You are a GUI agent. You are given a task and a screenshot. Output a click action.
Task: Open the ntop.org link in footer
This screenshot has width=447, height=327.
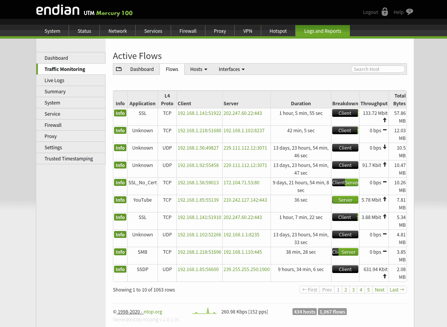[153, 312]
